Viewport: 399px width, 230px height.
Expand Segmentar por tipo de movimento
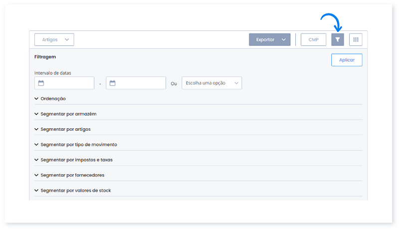[78, 145]
